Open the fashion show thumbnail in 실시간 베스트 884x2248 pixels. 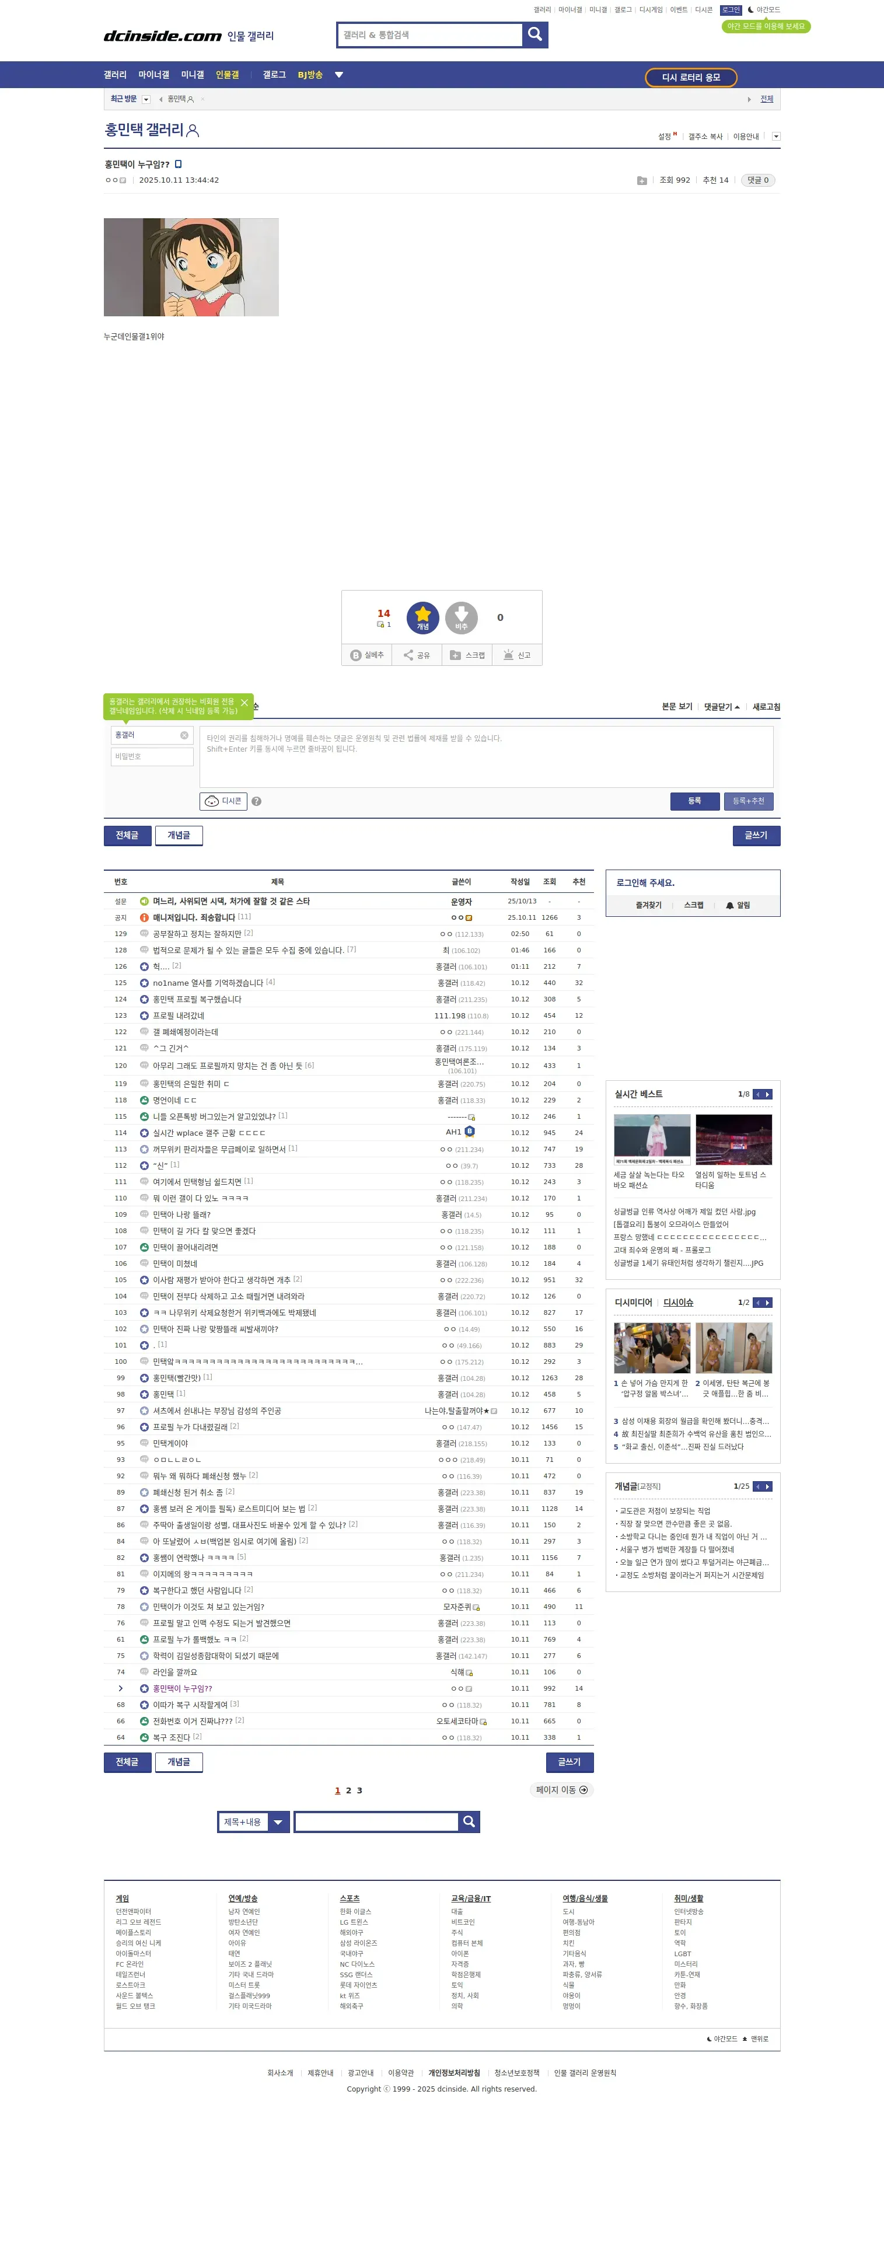tap(652, 1140)
